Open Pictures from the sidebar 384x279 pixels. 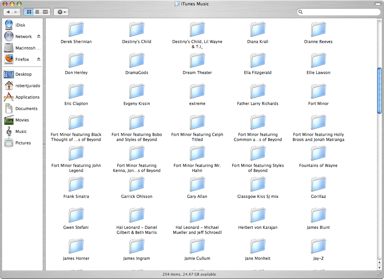point(18,143)
